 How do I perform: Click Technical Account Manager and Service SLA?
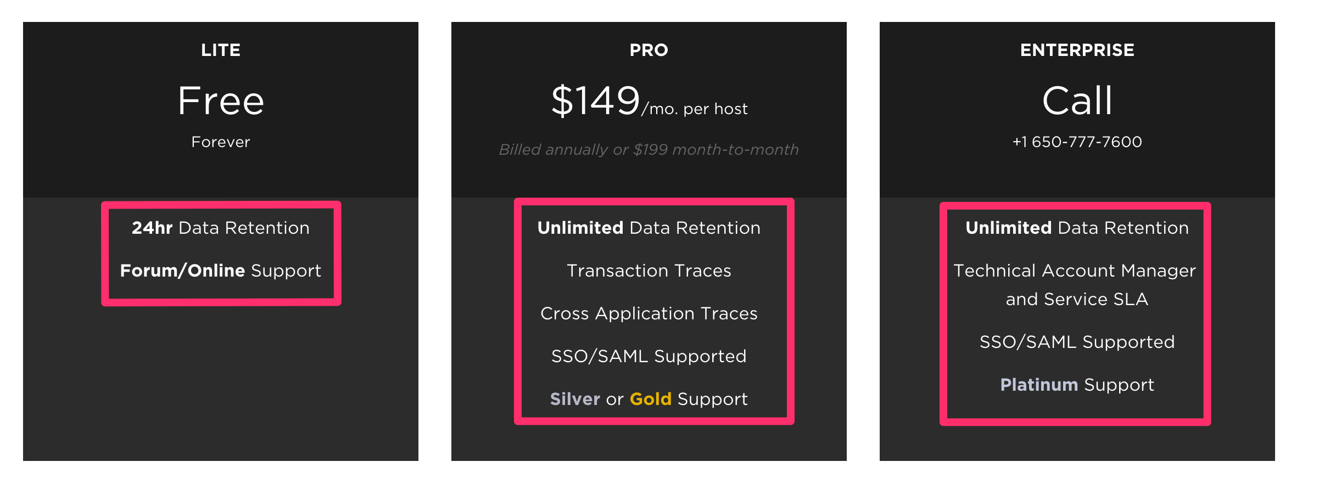coord(1075,285)
